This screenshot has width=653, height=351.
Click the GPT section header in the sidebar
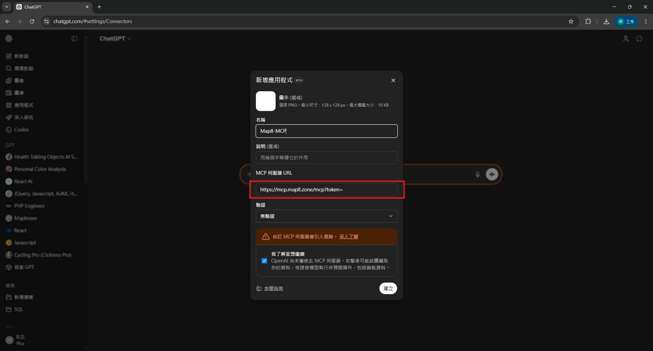10,145
